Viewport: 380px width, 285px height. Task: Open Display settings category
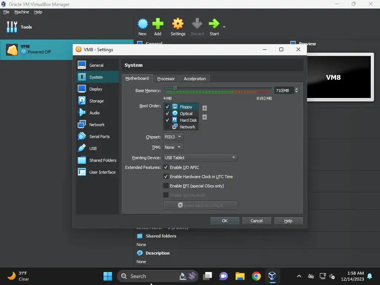[98, 89]
